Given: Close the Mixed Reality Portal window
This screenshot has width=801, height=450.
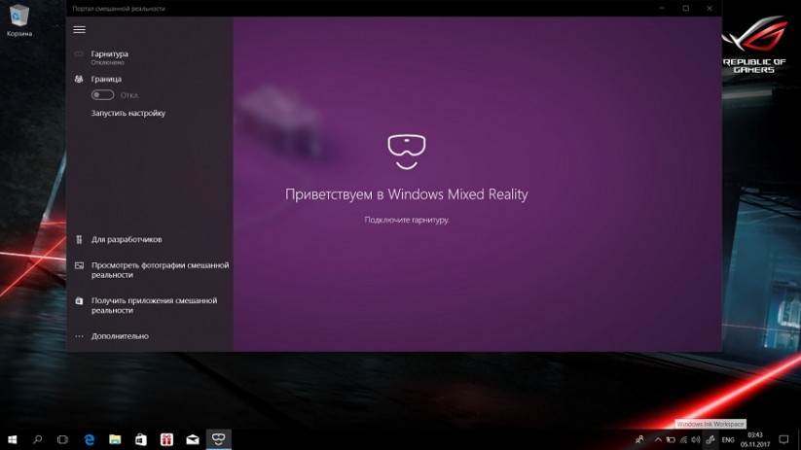Looking at the screenshot, I should tap(710, 8).
